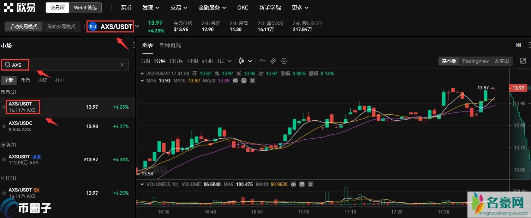This screenshot has width=531, height=218.
Task: Open the 发现 dropdown menu
Action: click(x=151, y=7)
